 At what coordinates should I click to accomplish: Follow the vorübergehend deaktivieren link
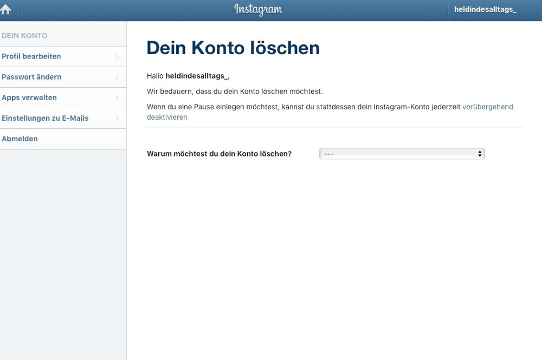(x=487, y=107)
